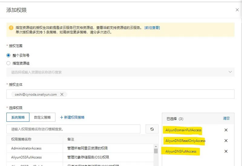Select the 整个云账号 radio option
The height and width of the screenshot is (166, 242).
(8, 55)
